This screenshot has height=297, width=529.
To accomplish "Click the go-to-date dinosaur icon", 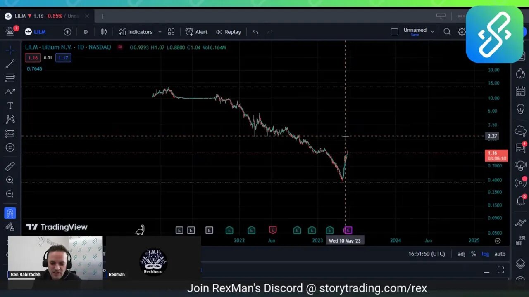I will [140, 230].
